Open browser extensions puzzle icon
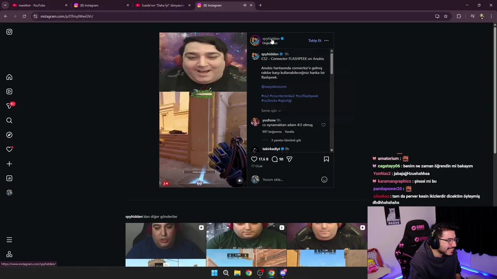This screenshot has width=497, height=279. [459, 16]
